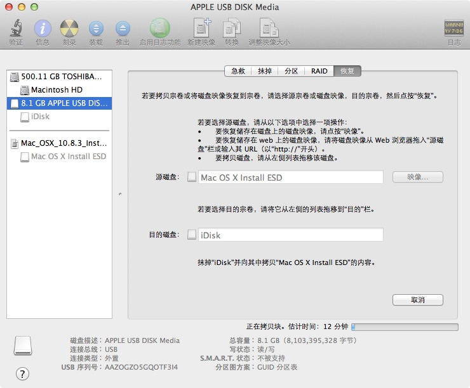Click the Burn (刻录) toolbar icon
This screenshot has width=470, height=388.
coord(69,29)
